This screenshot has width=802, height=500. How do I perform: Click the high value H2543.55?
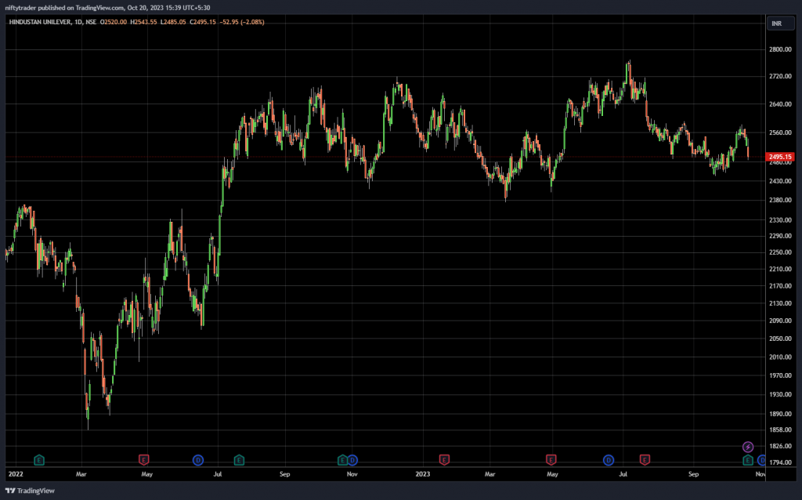(x=144, y=22)
